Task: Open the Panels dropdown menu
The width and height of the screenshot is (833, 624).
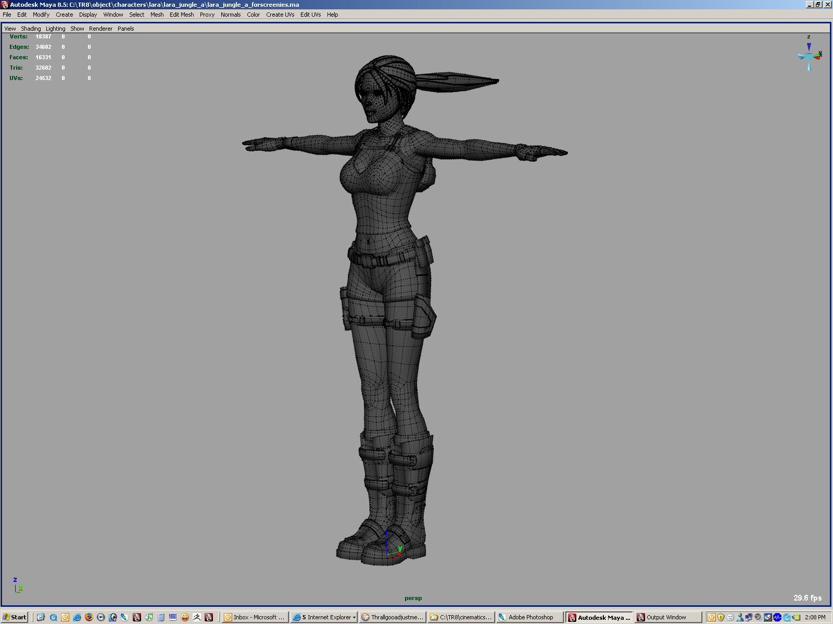Action: pyautogui.click(x=125, y=29)
